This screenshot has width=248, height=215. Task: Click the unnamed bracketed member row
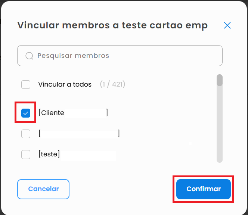[x=79, y=134]
